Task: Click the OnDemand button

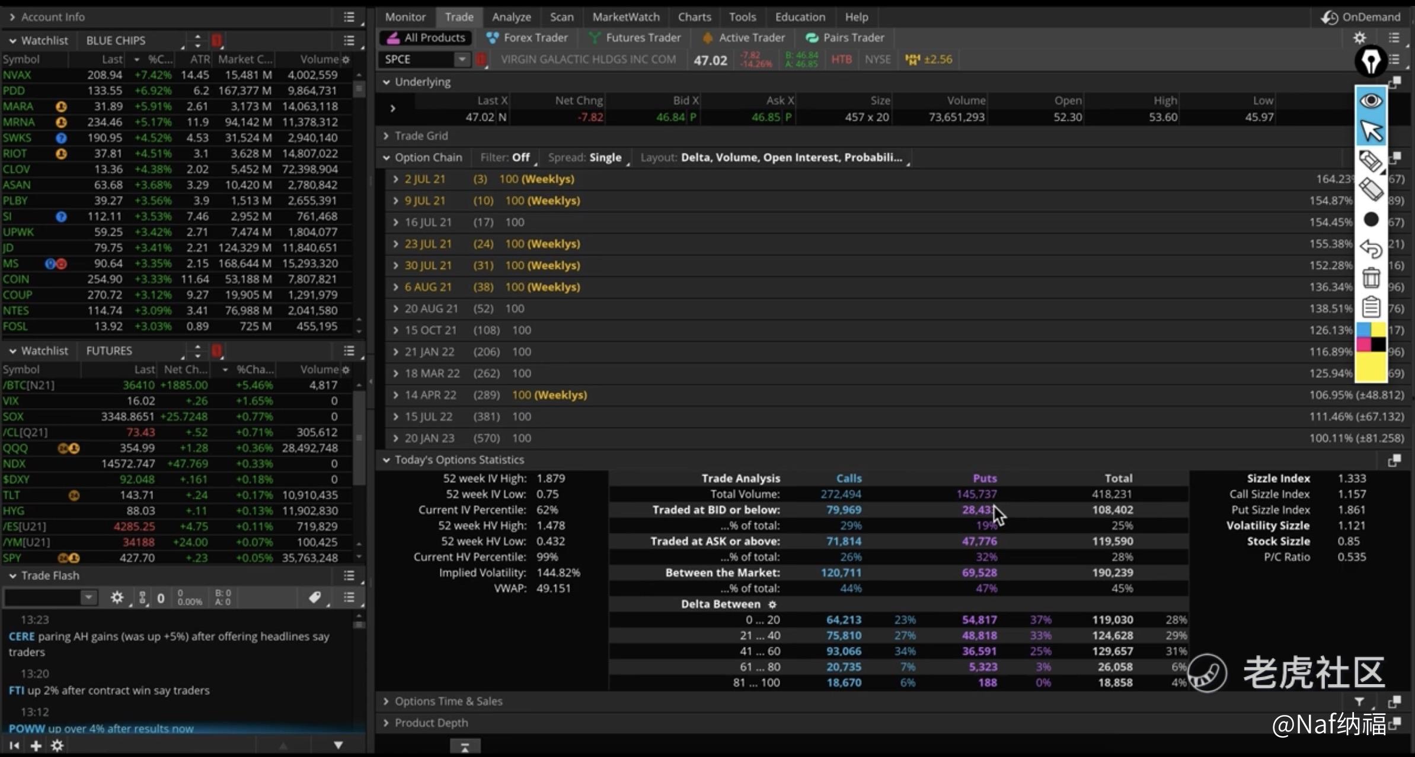Action: point(1360,17)
